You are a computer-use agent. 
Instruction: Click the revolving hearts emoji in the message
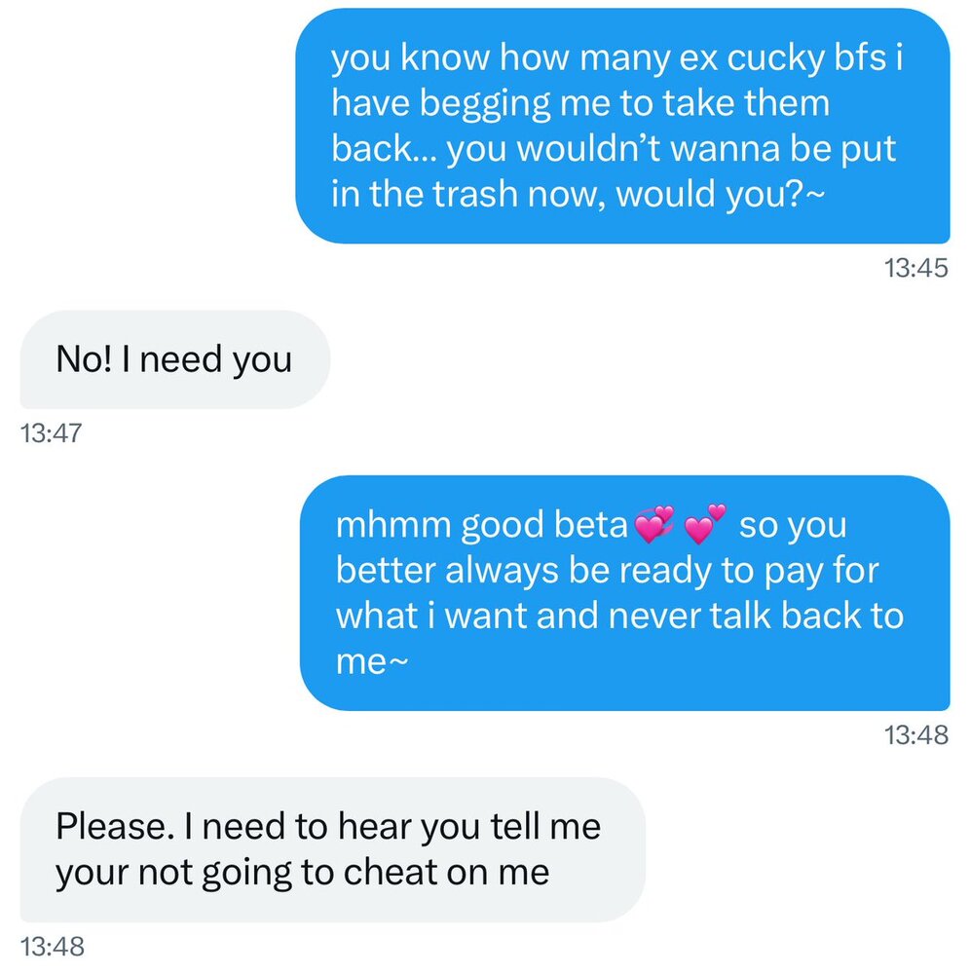654,527
